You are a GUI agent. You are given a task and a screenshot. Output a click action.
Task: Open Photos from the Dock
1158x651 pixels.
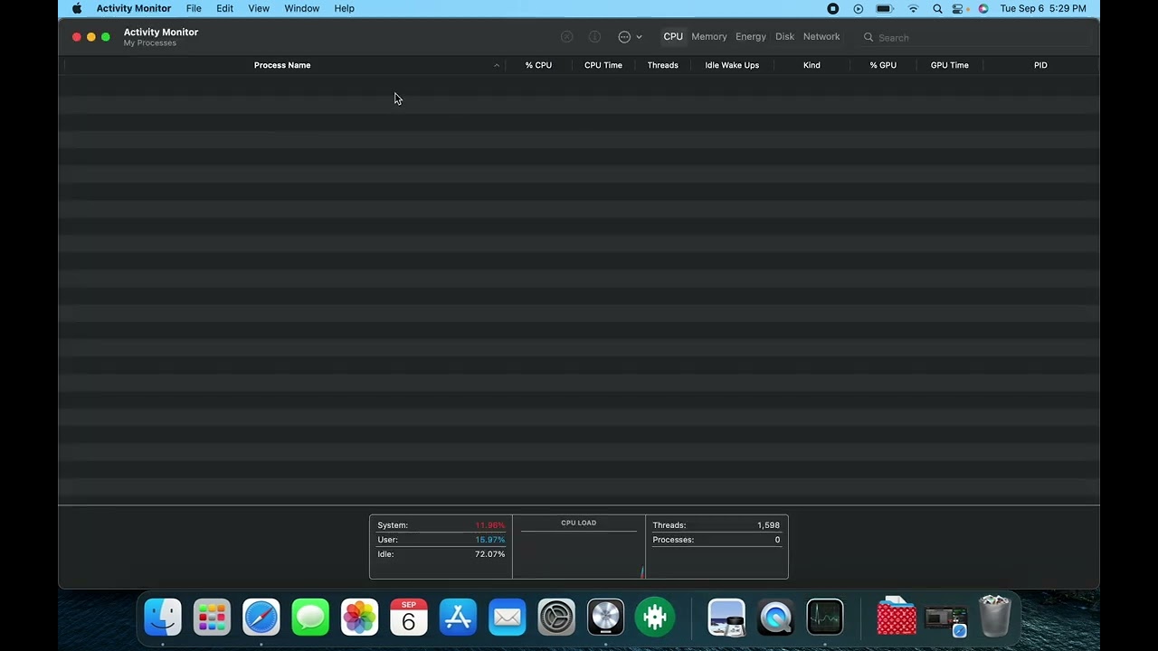click(359, 618)
